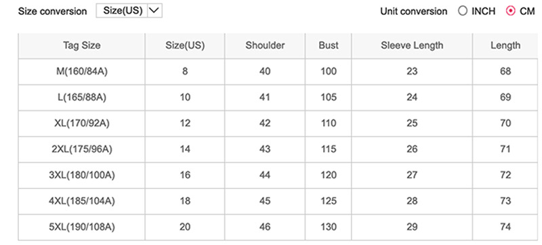The image size is (542, 245).
Task: Select the 2XL(175/96A) tag size cell
Action: 81,150
